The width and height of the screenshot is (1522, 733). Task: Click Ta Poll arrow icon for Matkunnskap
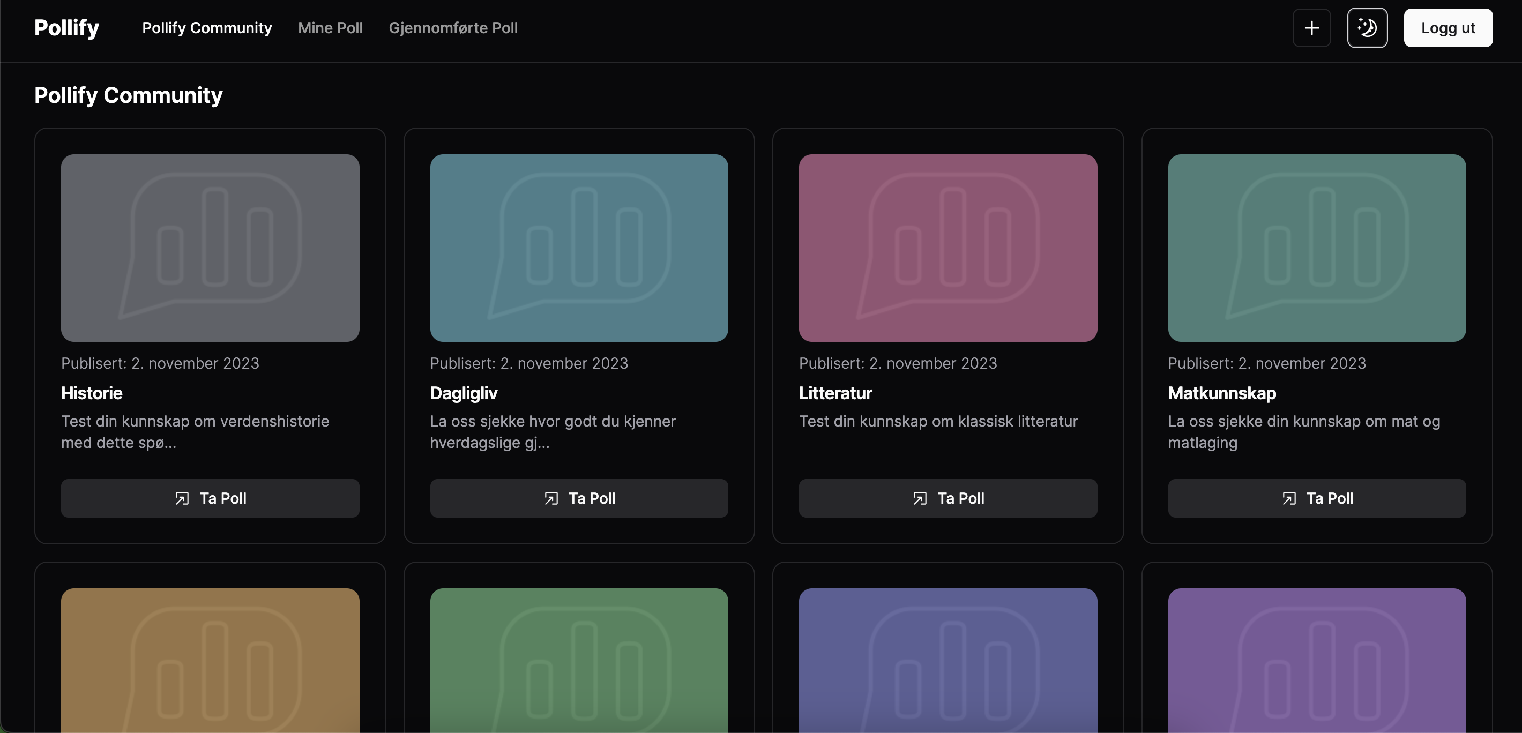point(1289,498)
